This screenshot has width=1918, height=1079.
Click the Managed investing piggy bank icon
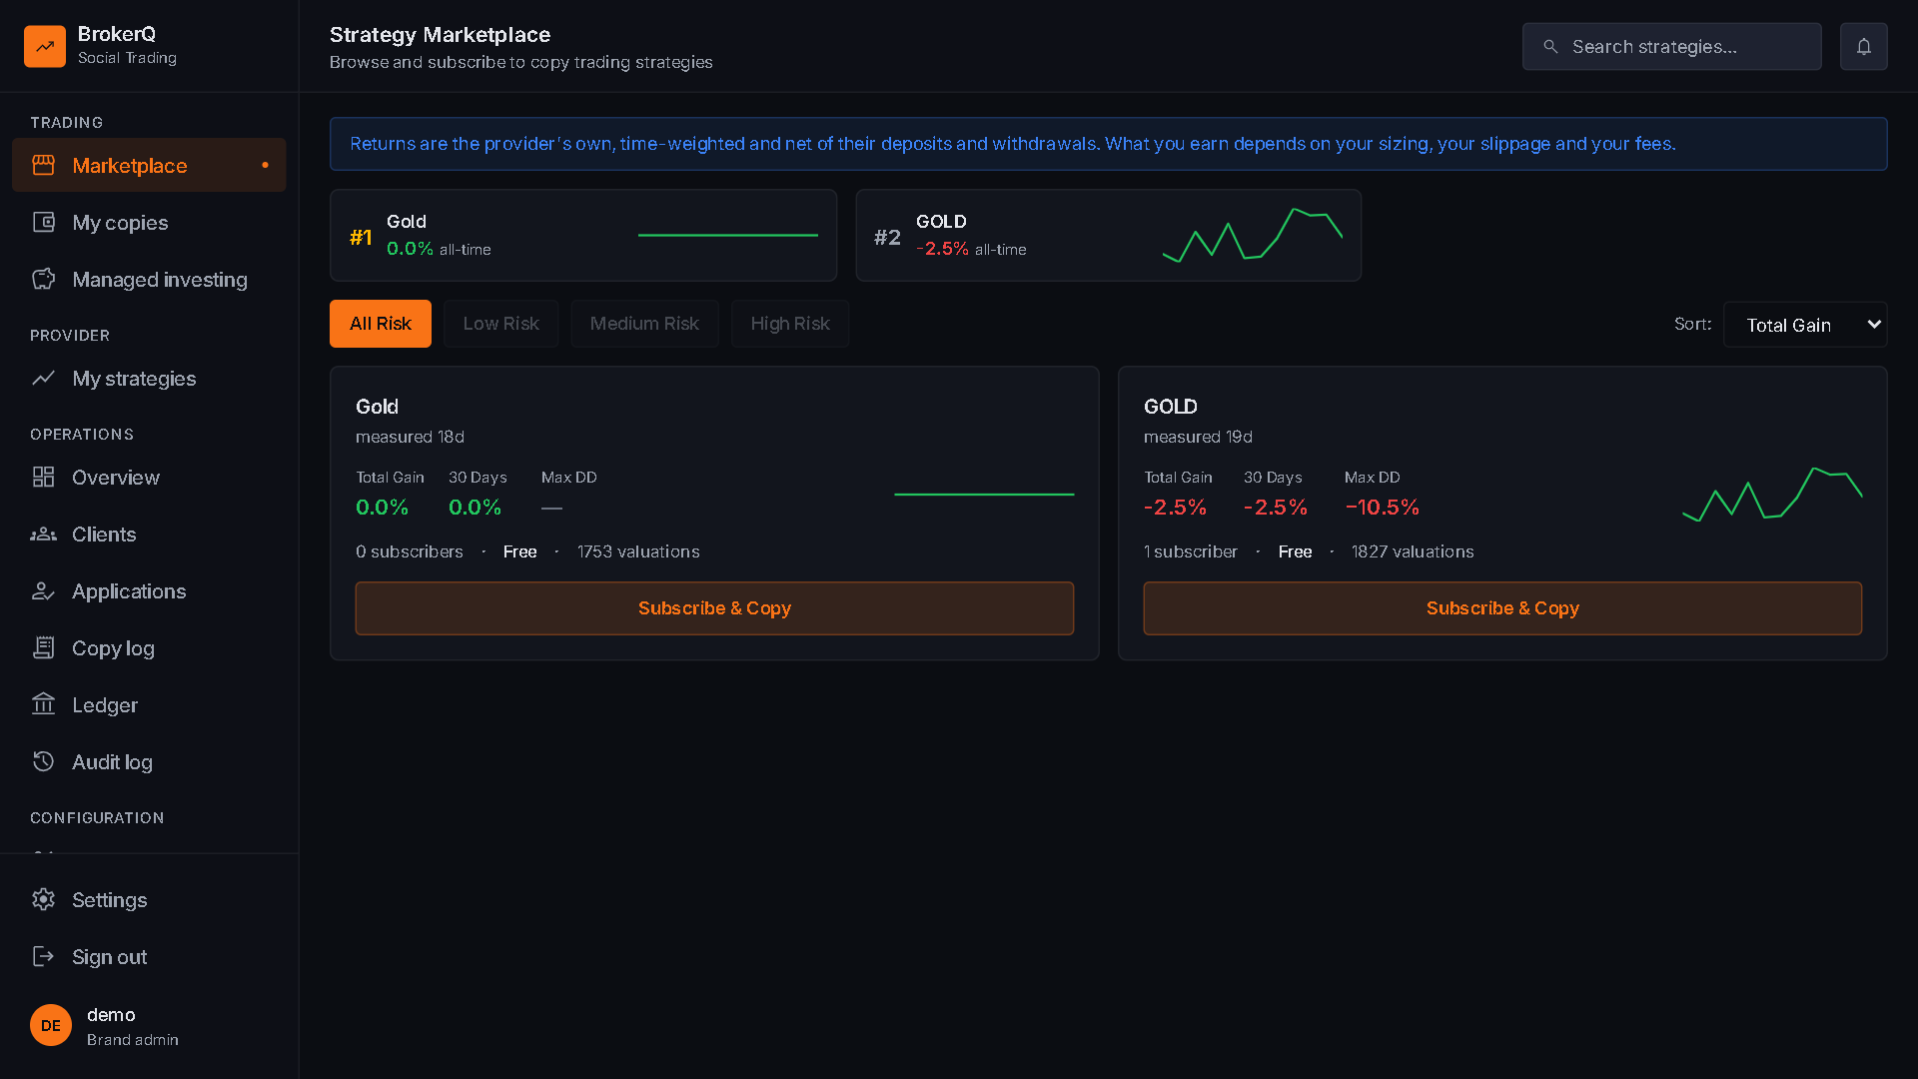(x=43, y=279)
